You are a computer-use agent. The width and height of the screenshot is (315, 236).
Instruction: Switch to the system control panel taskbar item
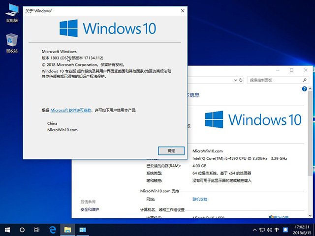pyautogui.click(x=82, y=230)
